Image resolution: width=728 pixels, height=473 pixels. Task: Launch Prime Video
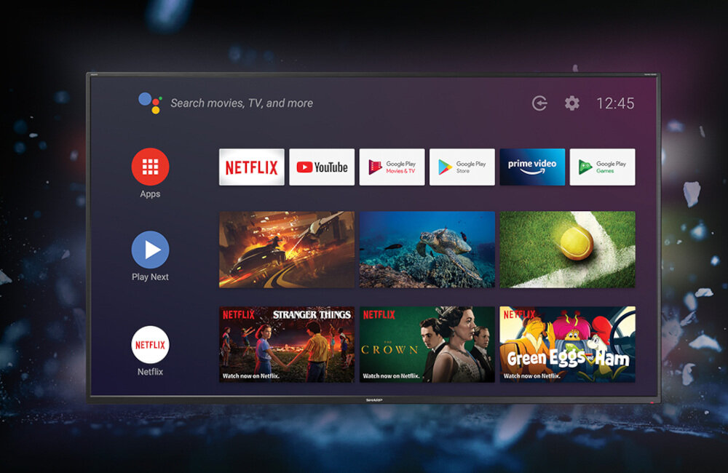pyautogui.click(x=532, y=167)
